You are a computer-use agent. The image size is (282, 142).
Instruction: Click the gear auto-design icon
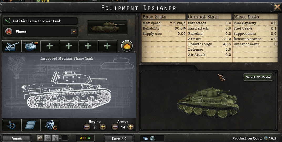pyautogui.click(x=48, y=138)
